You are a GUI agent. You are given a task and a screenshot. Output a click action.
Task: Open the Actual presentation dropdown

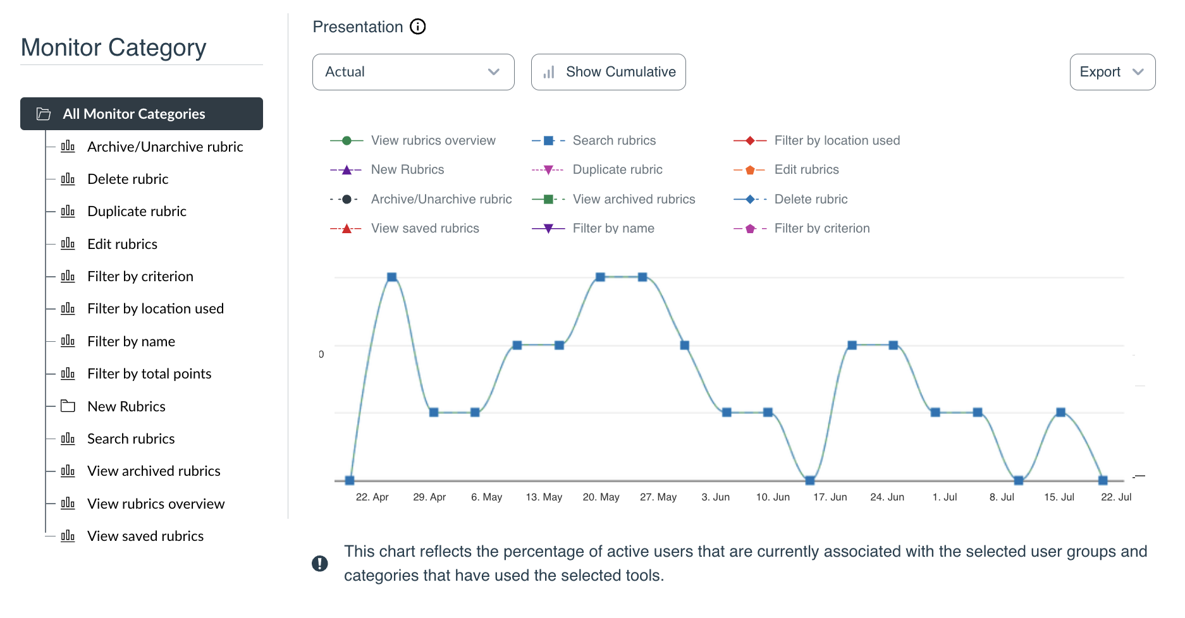[x=413, y=72]
